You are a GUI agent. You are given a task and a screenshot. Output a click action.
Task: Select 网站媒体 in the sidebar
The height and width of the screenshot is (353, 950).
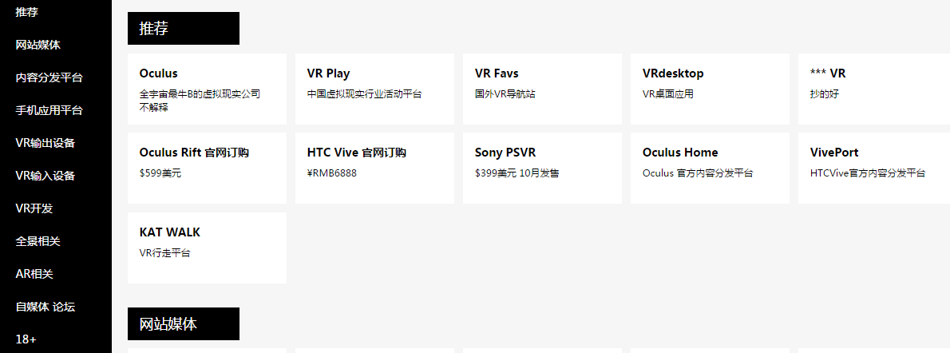coord(38,45)
